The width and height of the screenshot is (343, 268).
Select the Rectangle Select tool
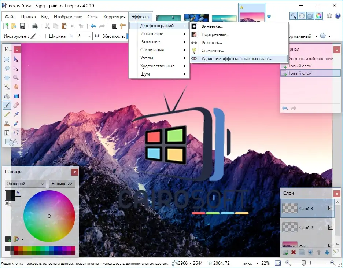click(x=7, y=59)
